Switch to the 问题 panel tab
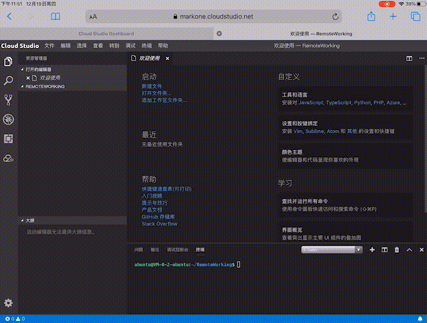The image size is (427, 323). (x=139, y=250)
